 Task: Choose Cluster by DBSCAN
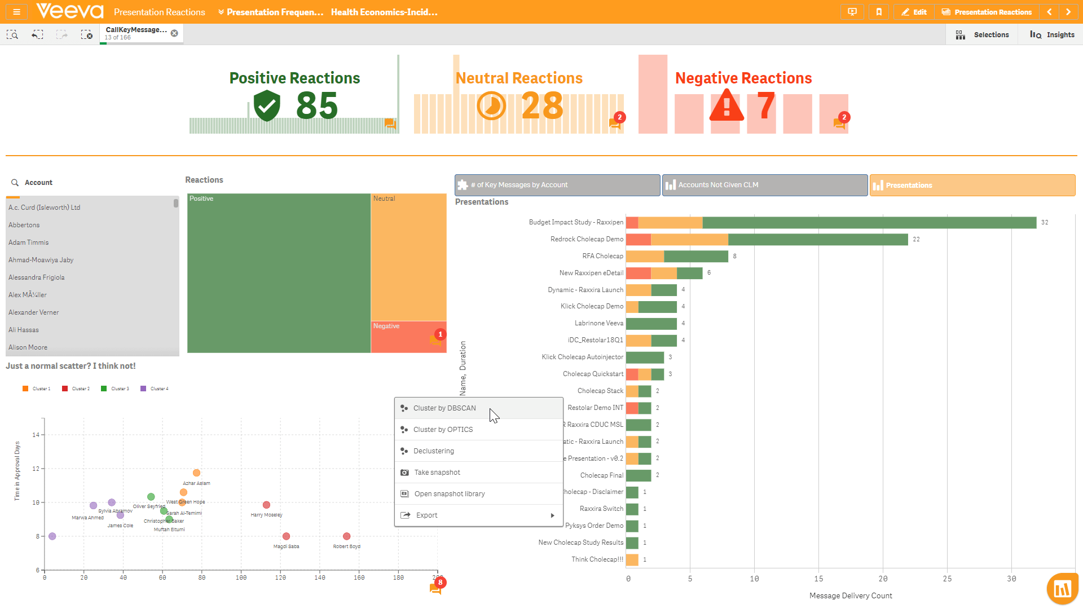pos(478,408)
